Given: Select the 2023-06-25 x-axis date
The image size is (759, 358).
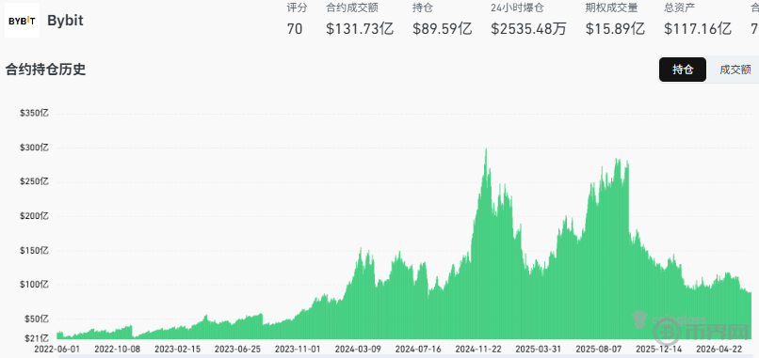Looking at the screenshot, I should pos(237,349).
